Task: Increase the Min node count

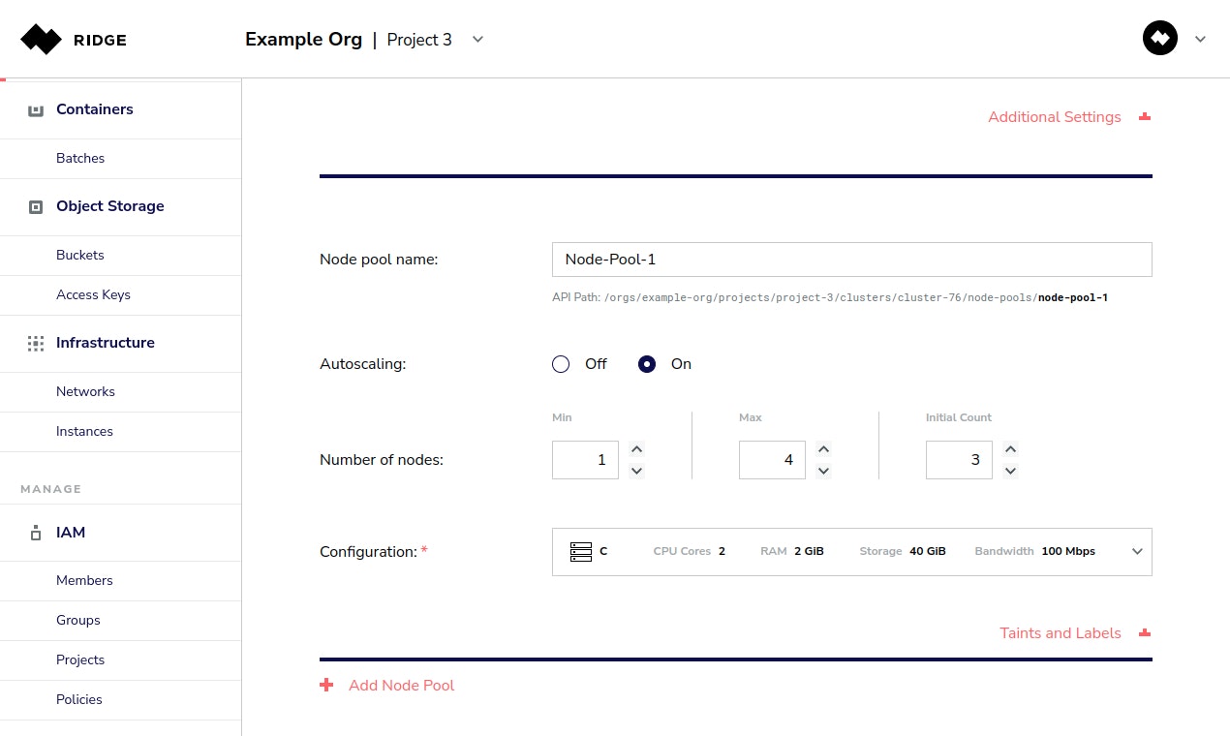Action: (x=636, y=449)
